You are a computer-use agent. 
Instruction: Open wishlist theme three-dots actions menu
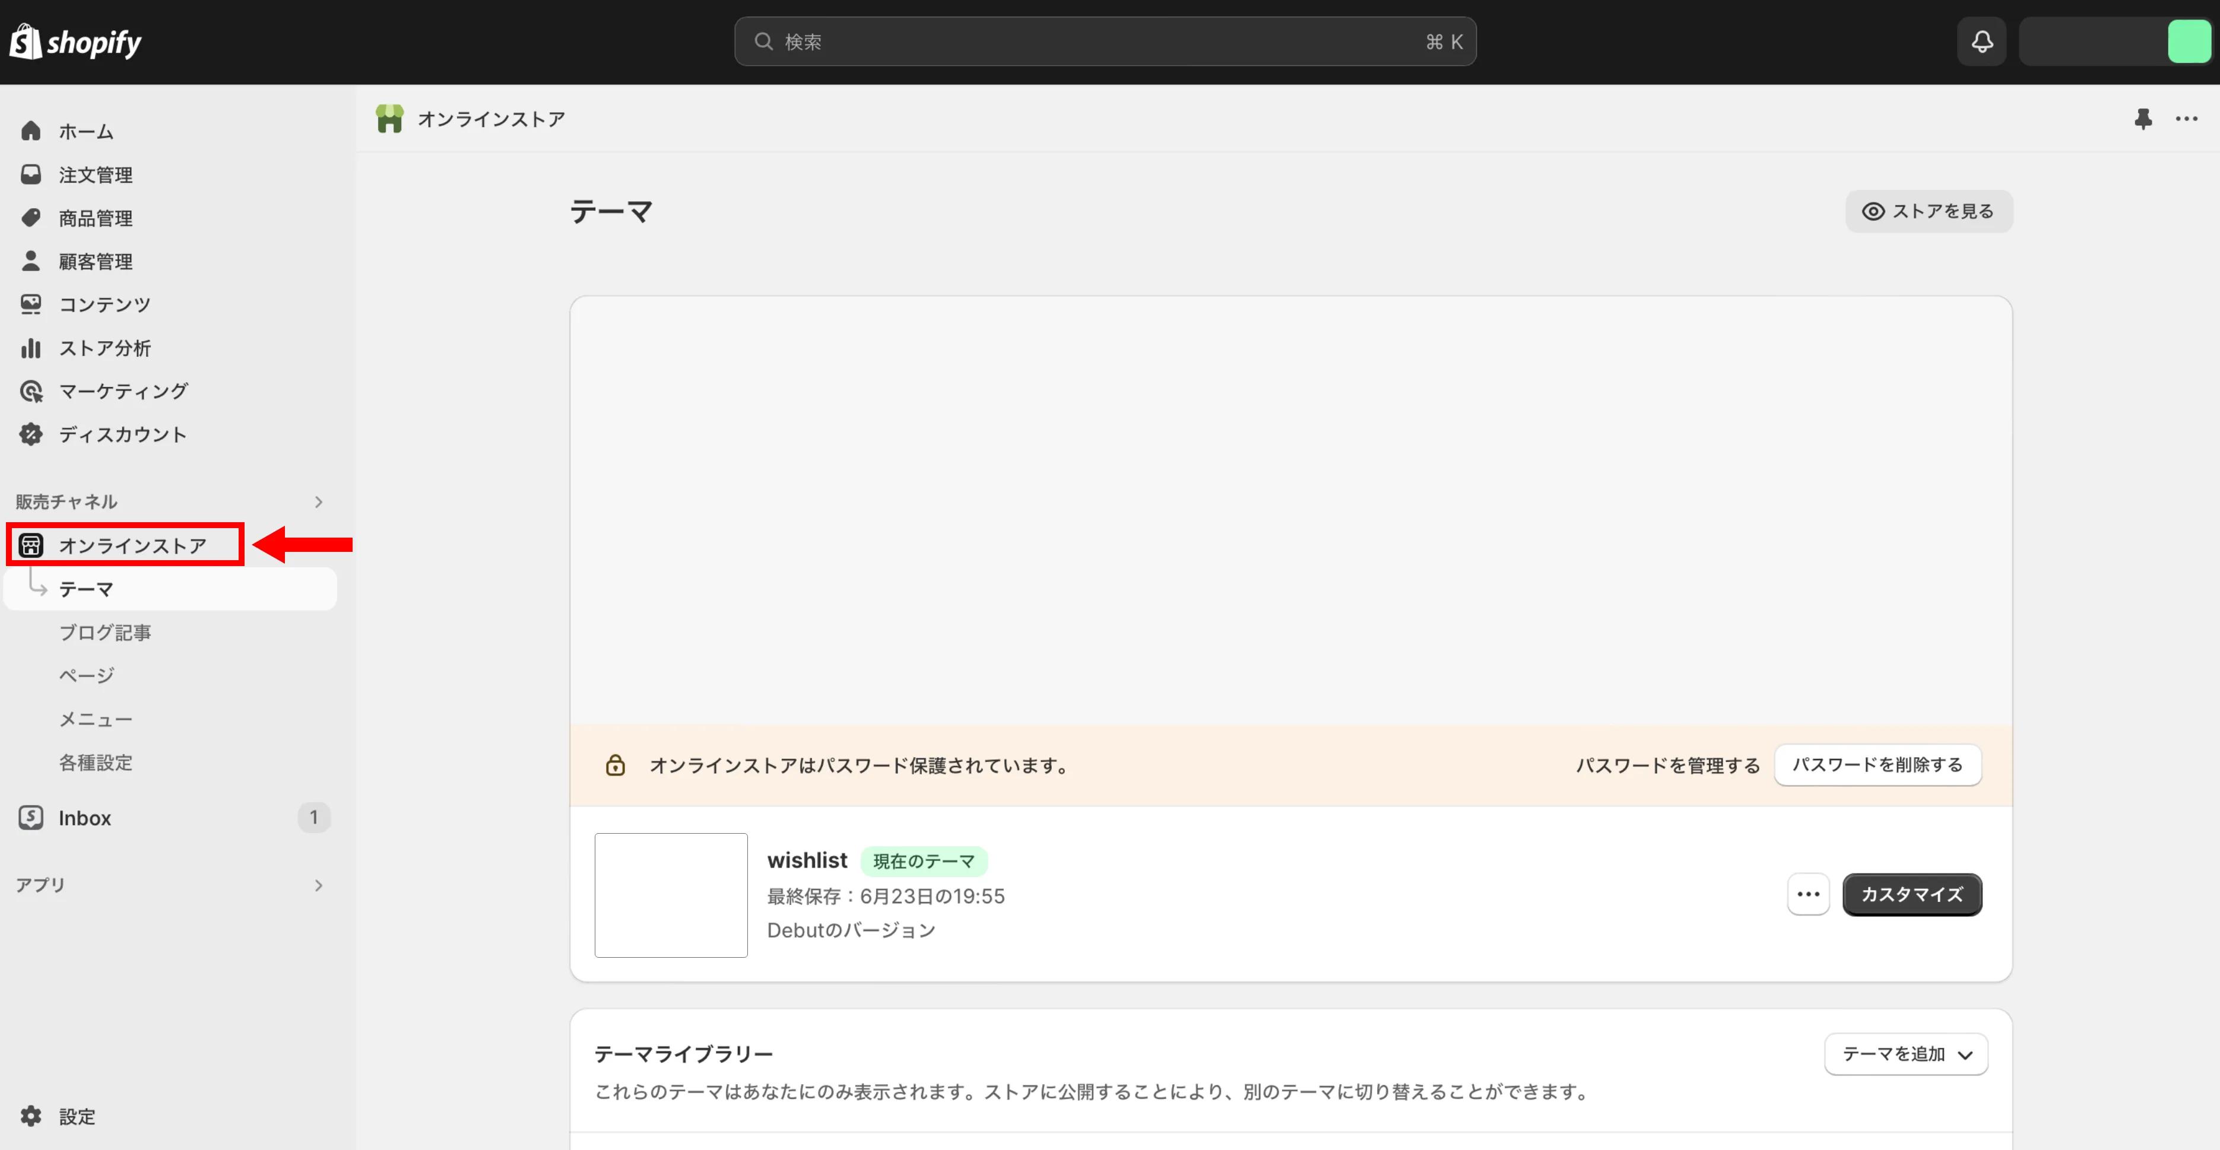(1808, 894)
